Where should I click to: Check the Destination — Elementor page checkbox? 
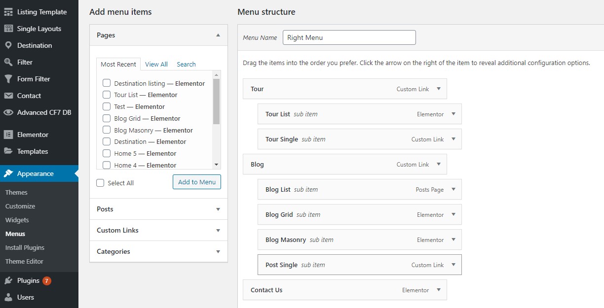click(x=106, y=141)
